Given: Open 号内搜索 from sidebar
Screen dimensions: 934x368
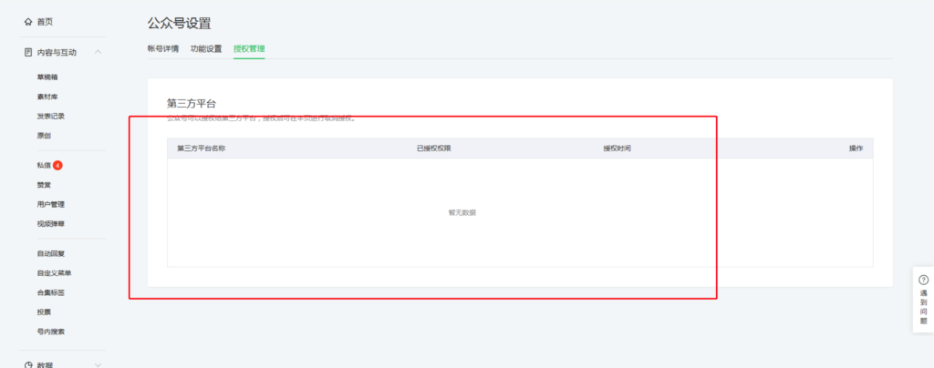Looking at the screenshot, I should (x=50, y=332).
